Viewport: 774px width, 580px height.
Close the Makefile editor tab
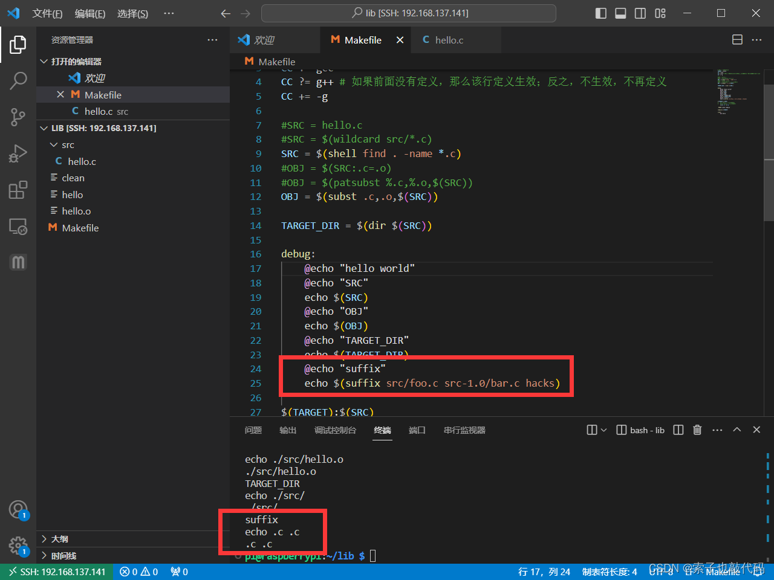(x=400, y=40)
